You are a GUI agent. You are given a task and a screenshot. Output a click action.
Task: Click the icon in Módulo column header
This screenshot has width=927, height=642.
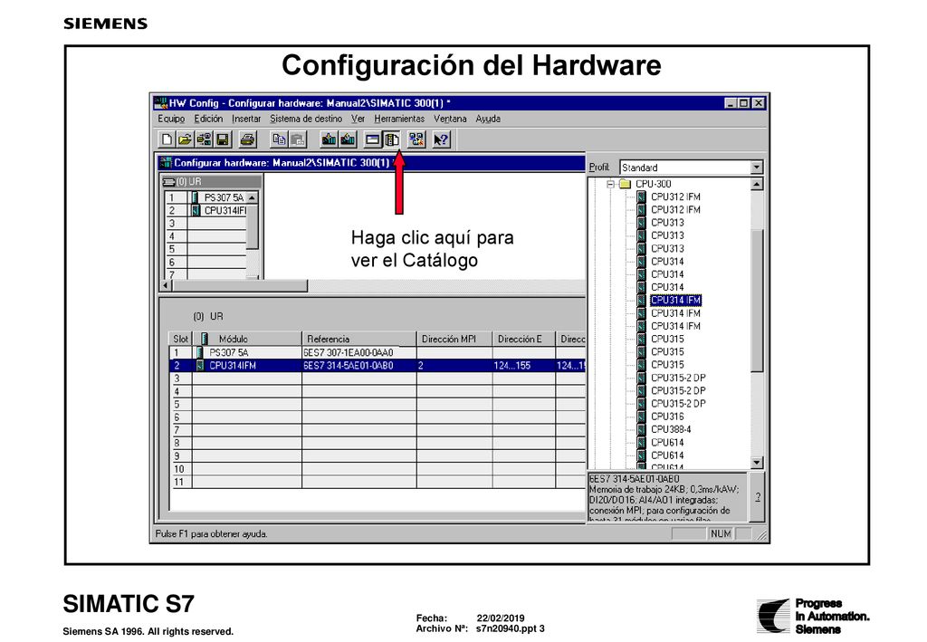205,339
